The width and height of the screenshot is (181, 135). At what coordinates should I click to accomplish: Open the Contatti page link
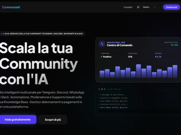128,7
